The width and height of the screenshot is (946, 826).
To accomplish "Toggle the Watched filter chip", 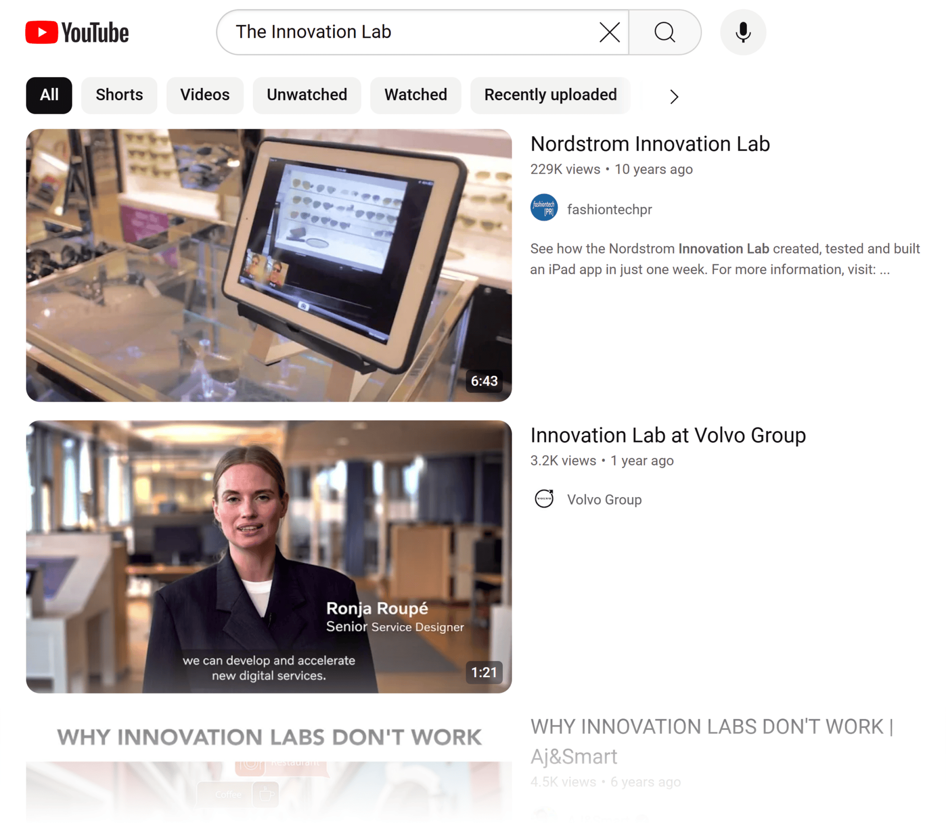I will pos(415,95).
